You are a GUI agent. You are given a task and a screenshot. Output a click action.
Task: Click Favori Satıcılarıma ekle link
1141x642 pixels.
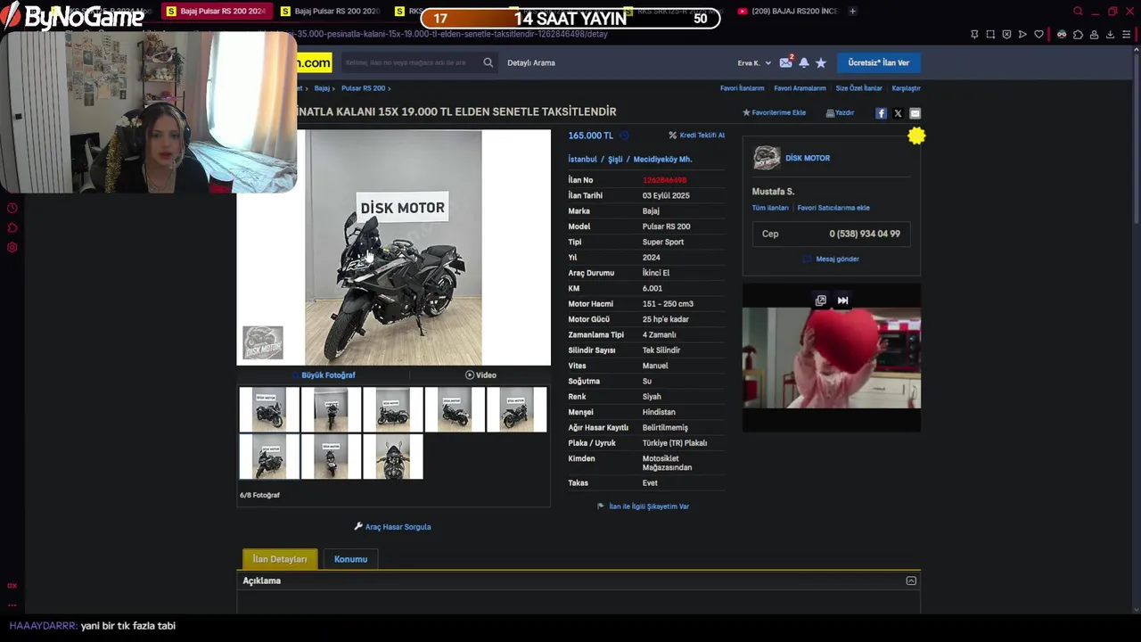click(833, 208)
